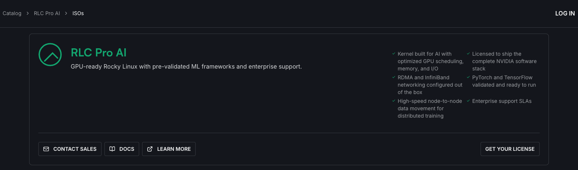
Task: Click checkmark beside RDMA and InfiniBand networking
Action: pyautogui.click(x=394, y=77)
